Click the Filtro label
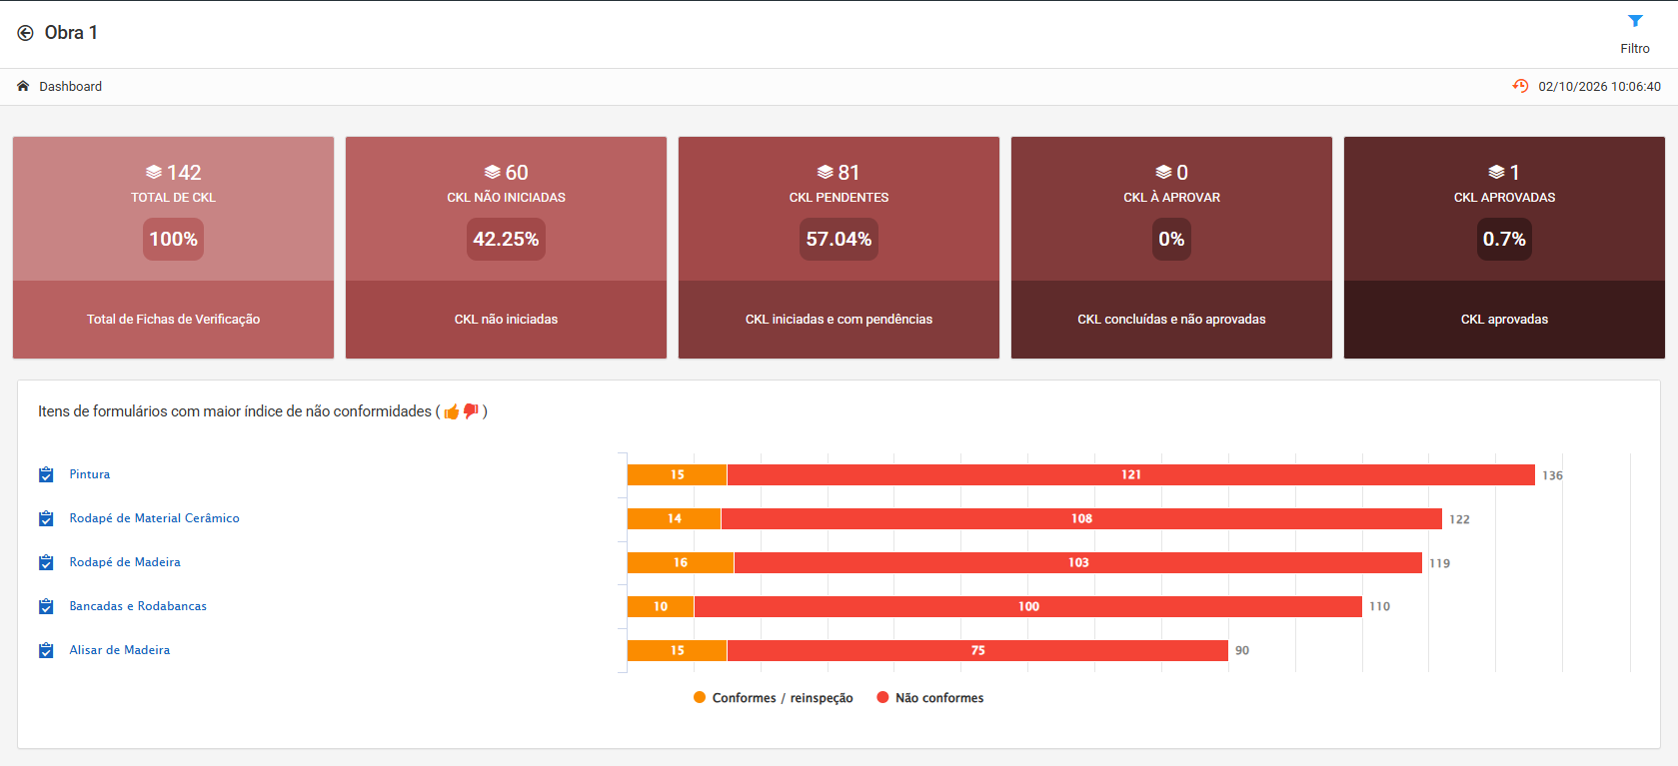Image resolution: width=1678 pixels, height=766 pixels. click(x=1635, y=48)
